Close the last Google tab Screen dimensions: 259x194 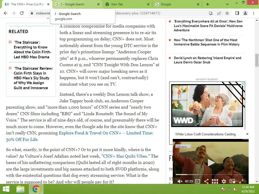198,5
